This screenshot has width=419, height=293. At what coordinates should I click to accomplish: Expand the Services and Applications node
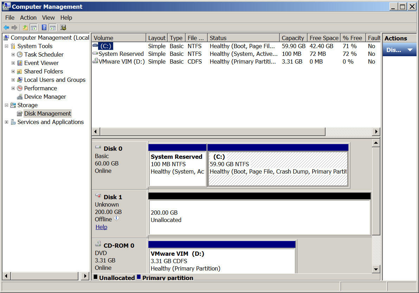click(6, 122)
